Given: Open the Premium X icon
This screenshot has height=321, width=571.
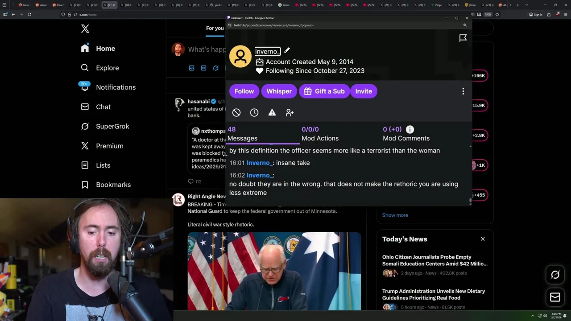Looking at the screenshot, I should [x=85, y=146].
